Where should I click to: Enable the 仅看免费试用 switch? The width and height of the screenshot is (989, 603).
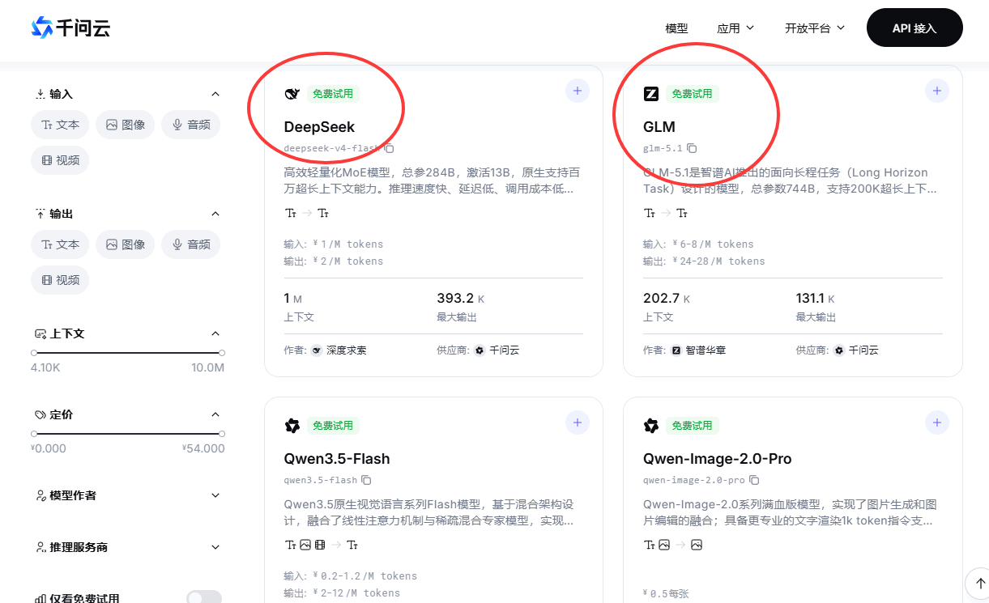tap(204, 598)
